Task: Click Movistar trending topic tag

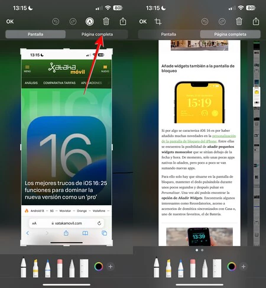Action: click(x=65, y=211)
